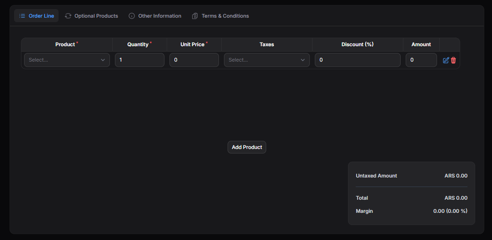Go to the Other Information tab
The height and width of the screenshot is (240, 492).
click(155, 16)
